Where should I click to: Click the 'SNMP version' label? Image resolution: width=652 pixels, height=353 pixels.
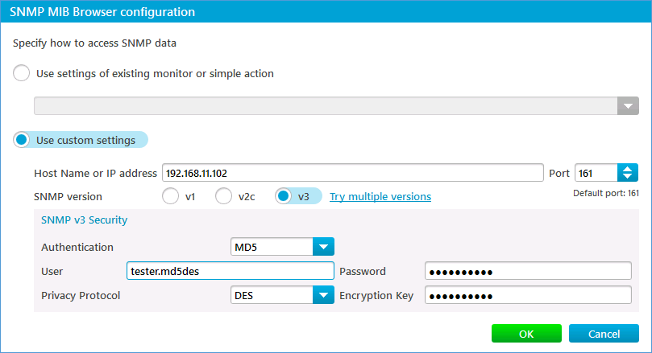click(68, 197)
